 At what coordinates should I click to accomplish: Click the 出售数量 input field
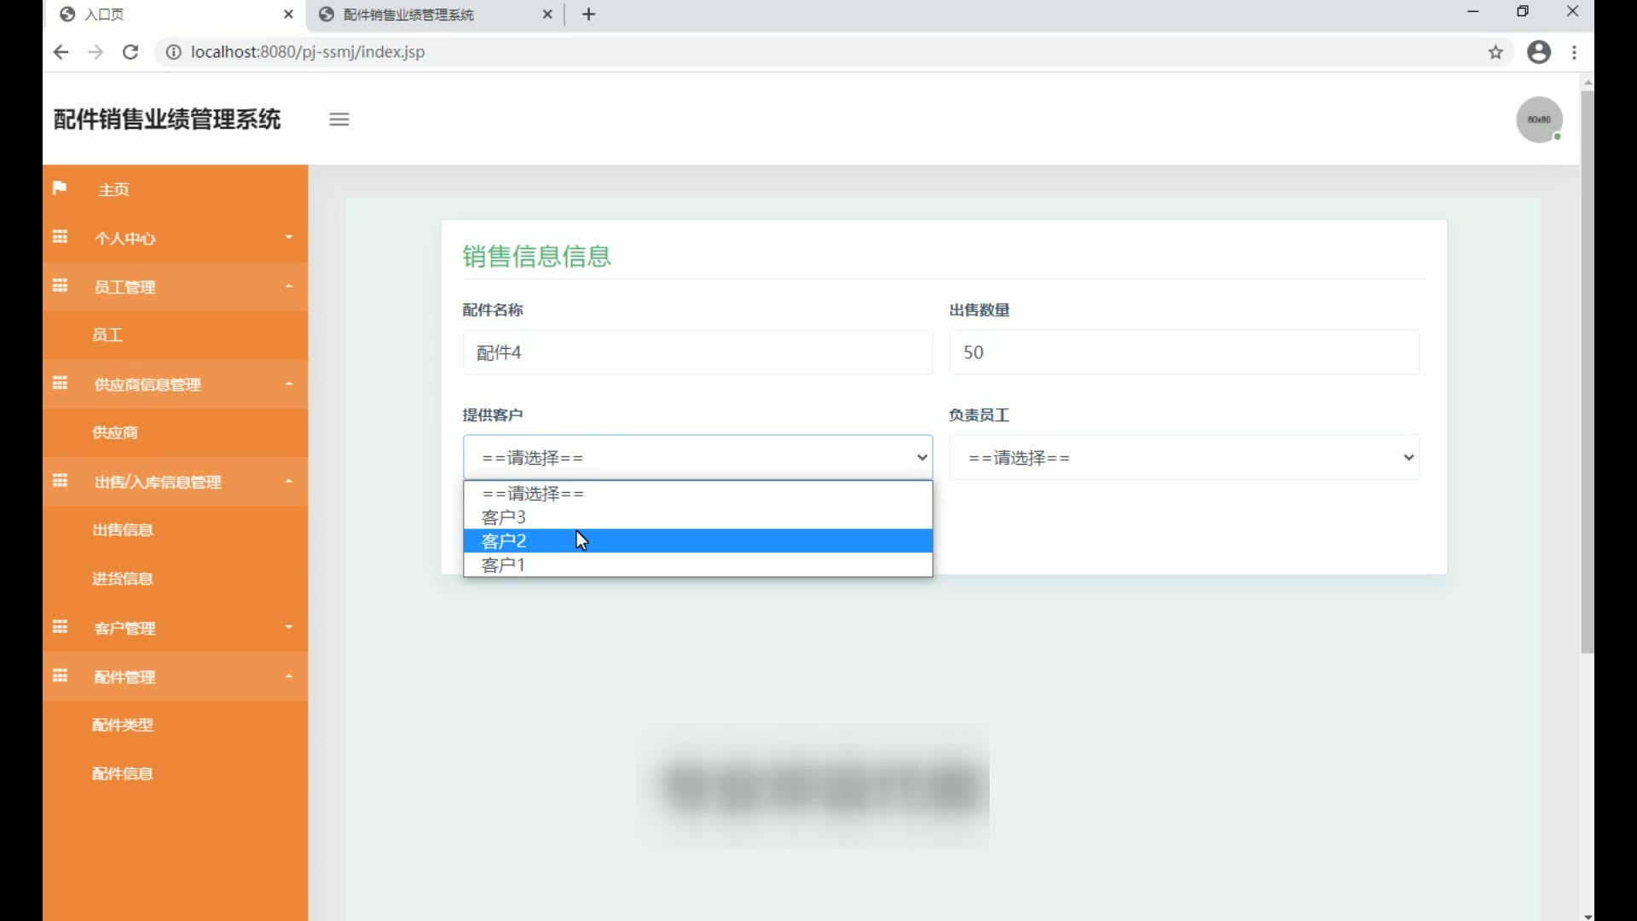pos(1184,352)
